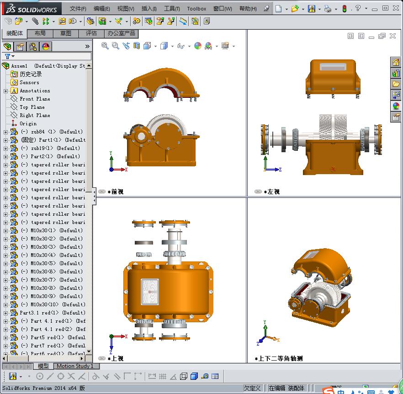
Task: Open the SolidWorks Resources home icon
Action: tap(396, 62)
